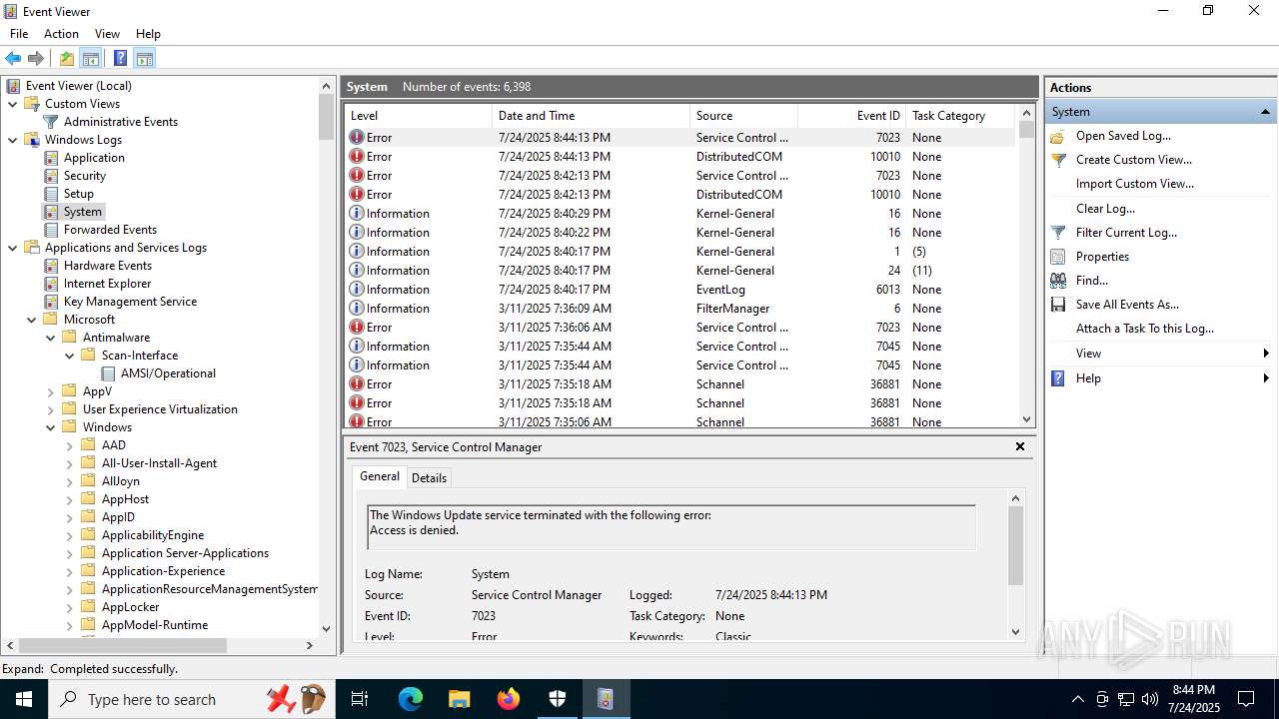Click the Find binoculars icon
Image resolution: width=1279 pixels, height=719 pixels.
tap(1058, 281)
